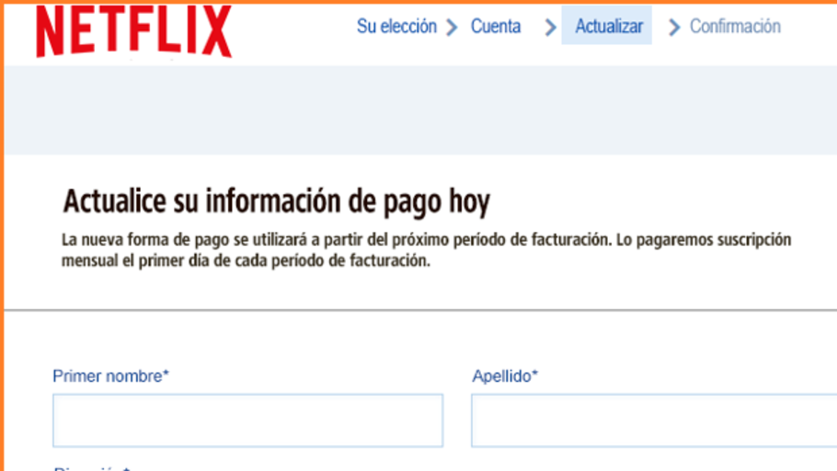Click the Primer nombre field label
The image size is (837, 471).
pyautogui.click(x=107, y=376)
